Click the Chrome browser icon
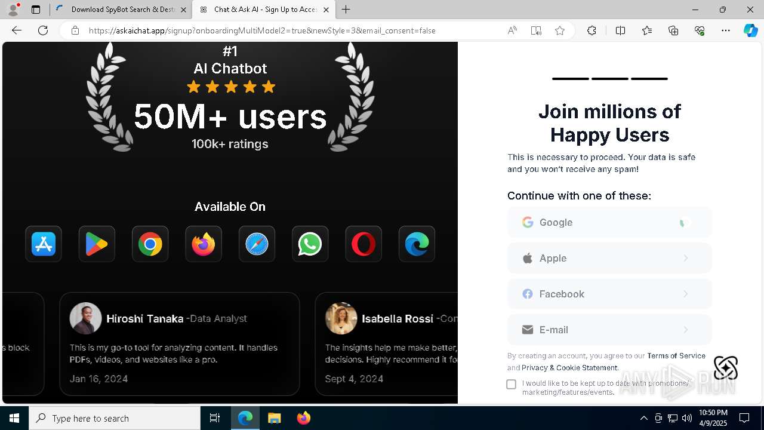The width and height of the screenshot is (764, 430). tap(150, 244)
